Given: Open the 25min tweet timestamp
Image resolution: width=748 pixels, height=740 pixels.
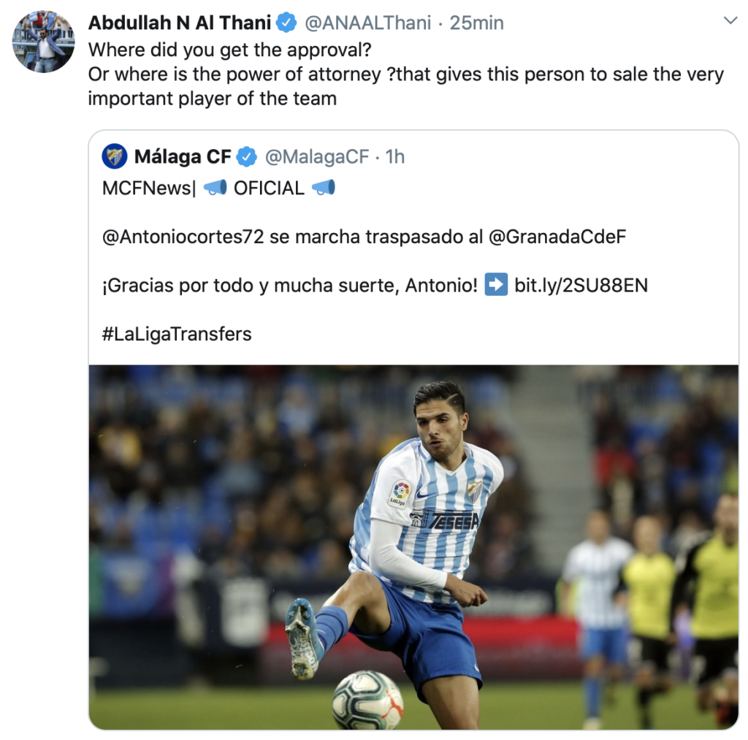Looking at the screenshot, I should [476, 23].
